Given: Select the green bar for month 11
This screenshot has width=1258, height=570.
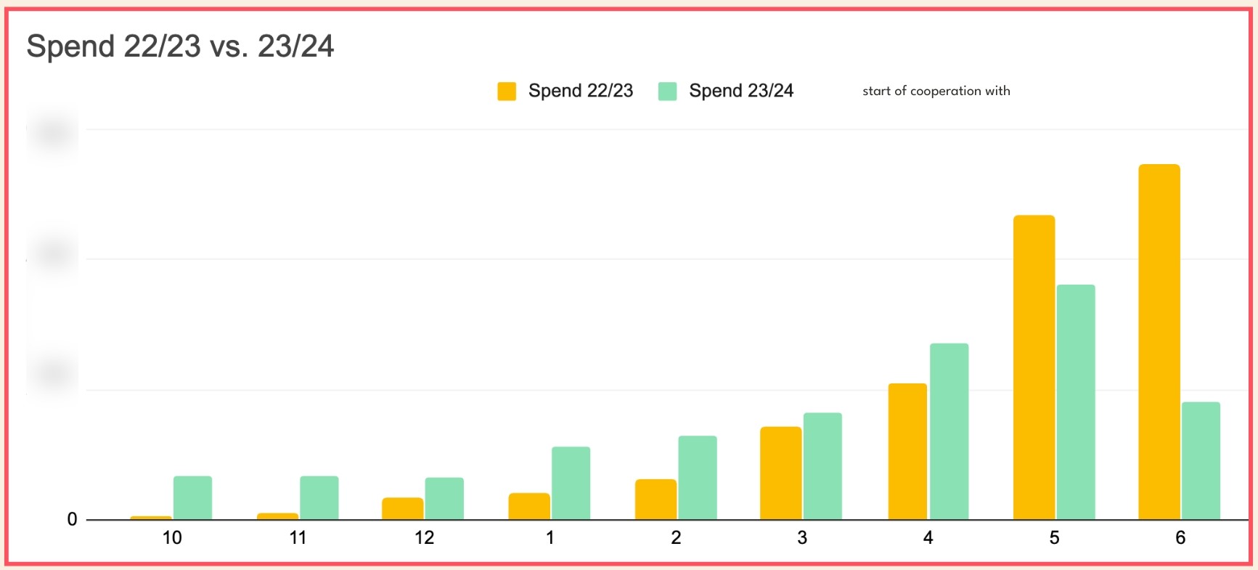Looking at the screenshot, I should tap(319, 497).
